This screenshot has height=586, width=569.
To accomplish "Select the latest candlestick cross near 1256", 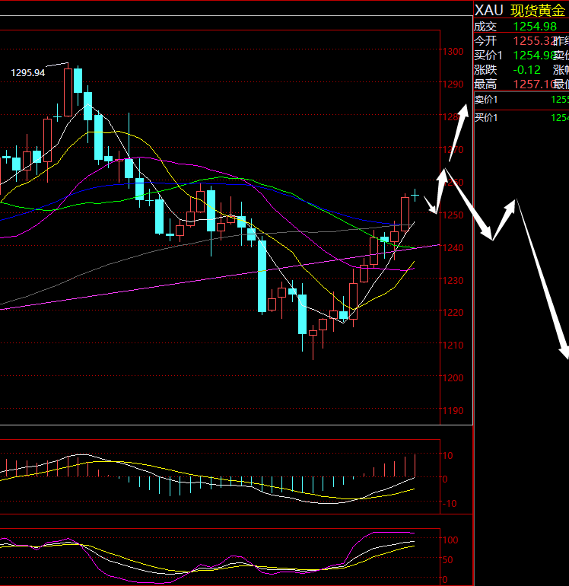I will pyautogui.click(x=415, y=195).
